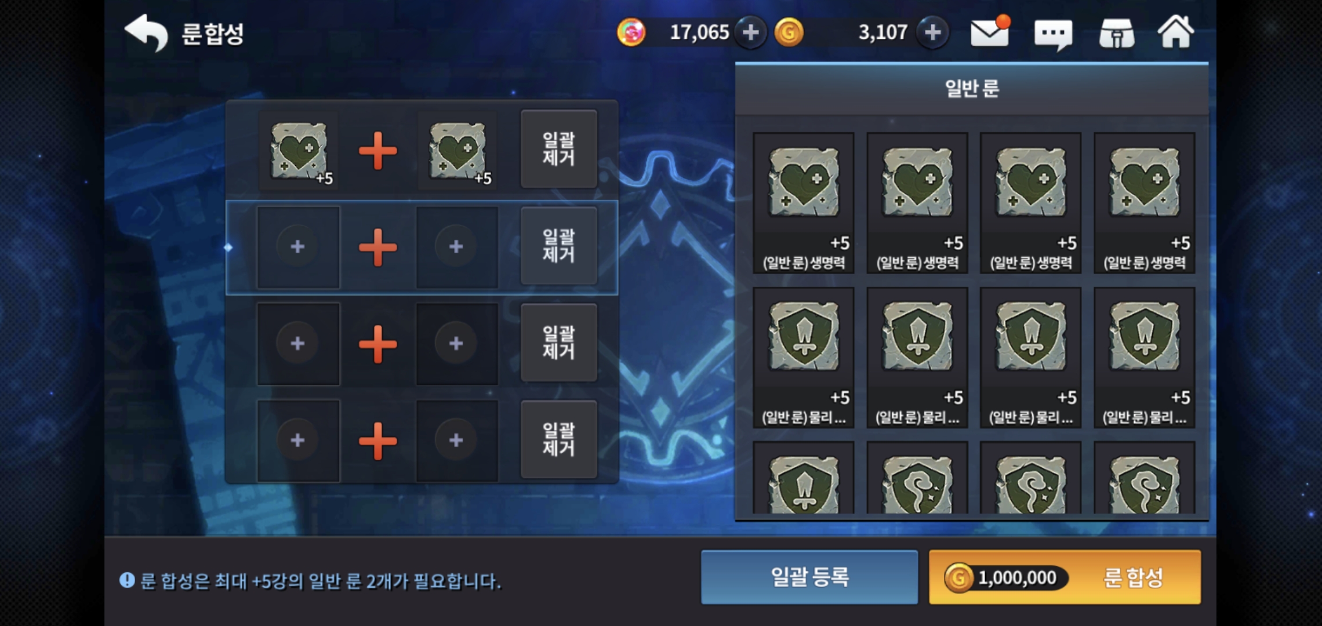This screenshot has width=1322, height=626.
Task: Pick the first 생명력 heart rune
Action: (x=804, y=203)
